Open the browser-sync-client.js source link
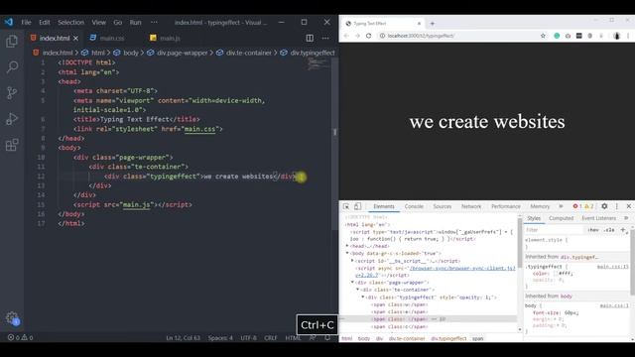Screen dimensions: 635x357 [462, 268]
